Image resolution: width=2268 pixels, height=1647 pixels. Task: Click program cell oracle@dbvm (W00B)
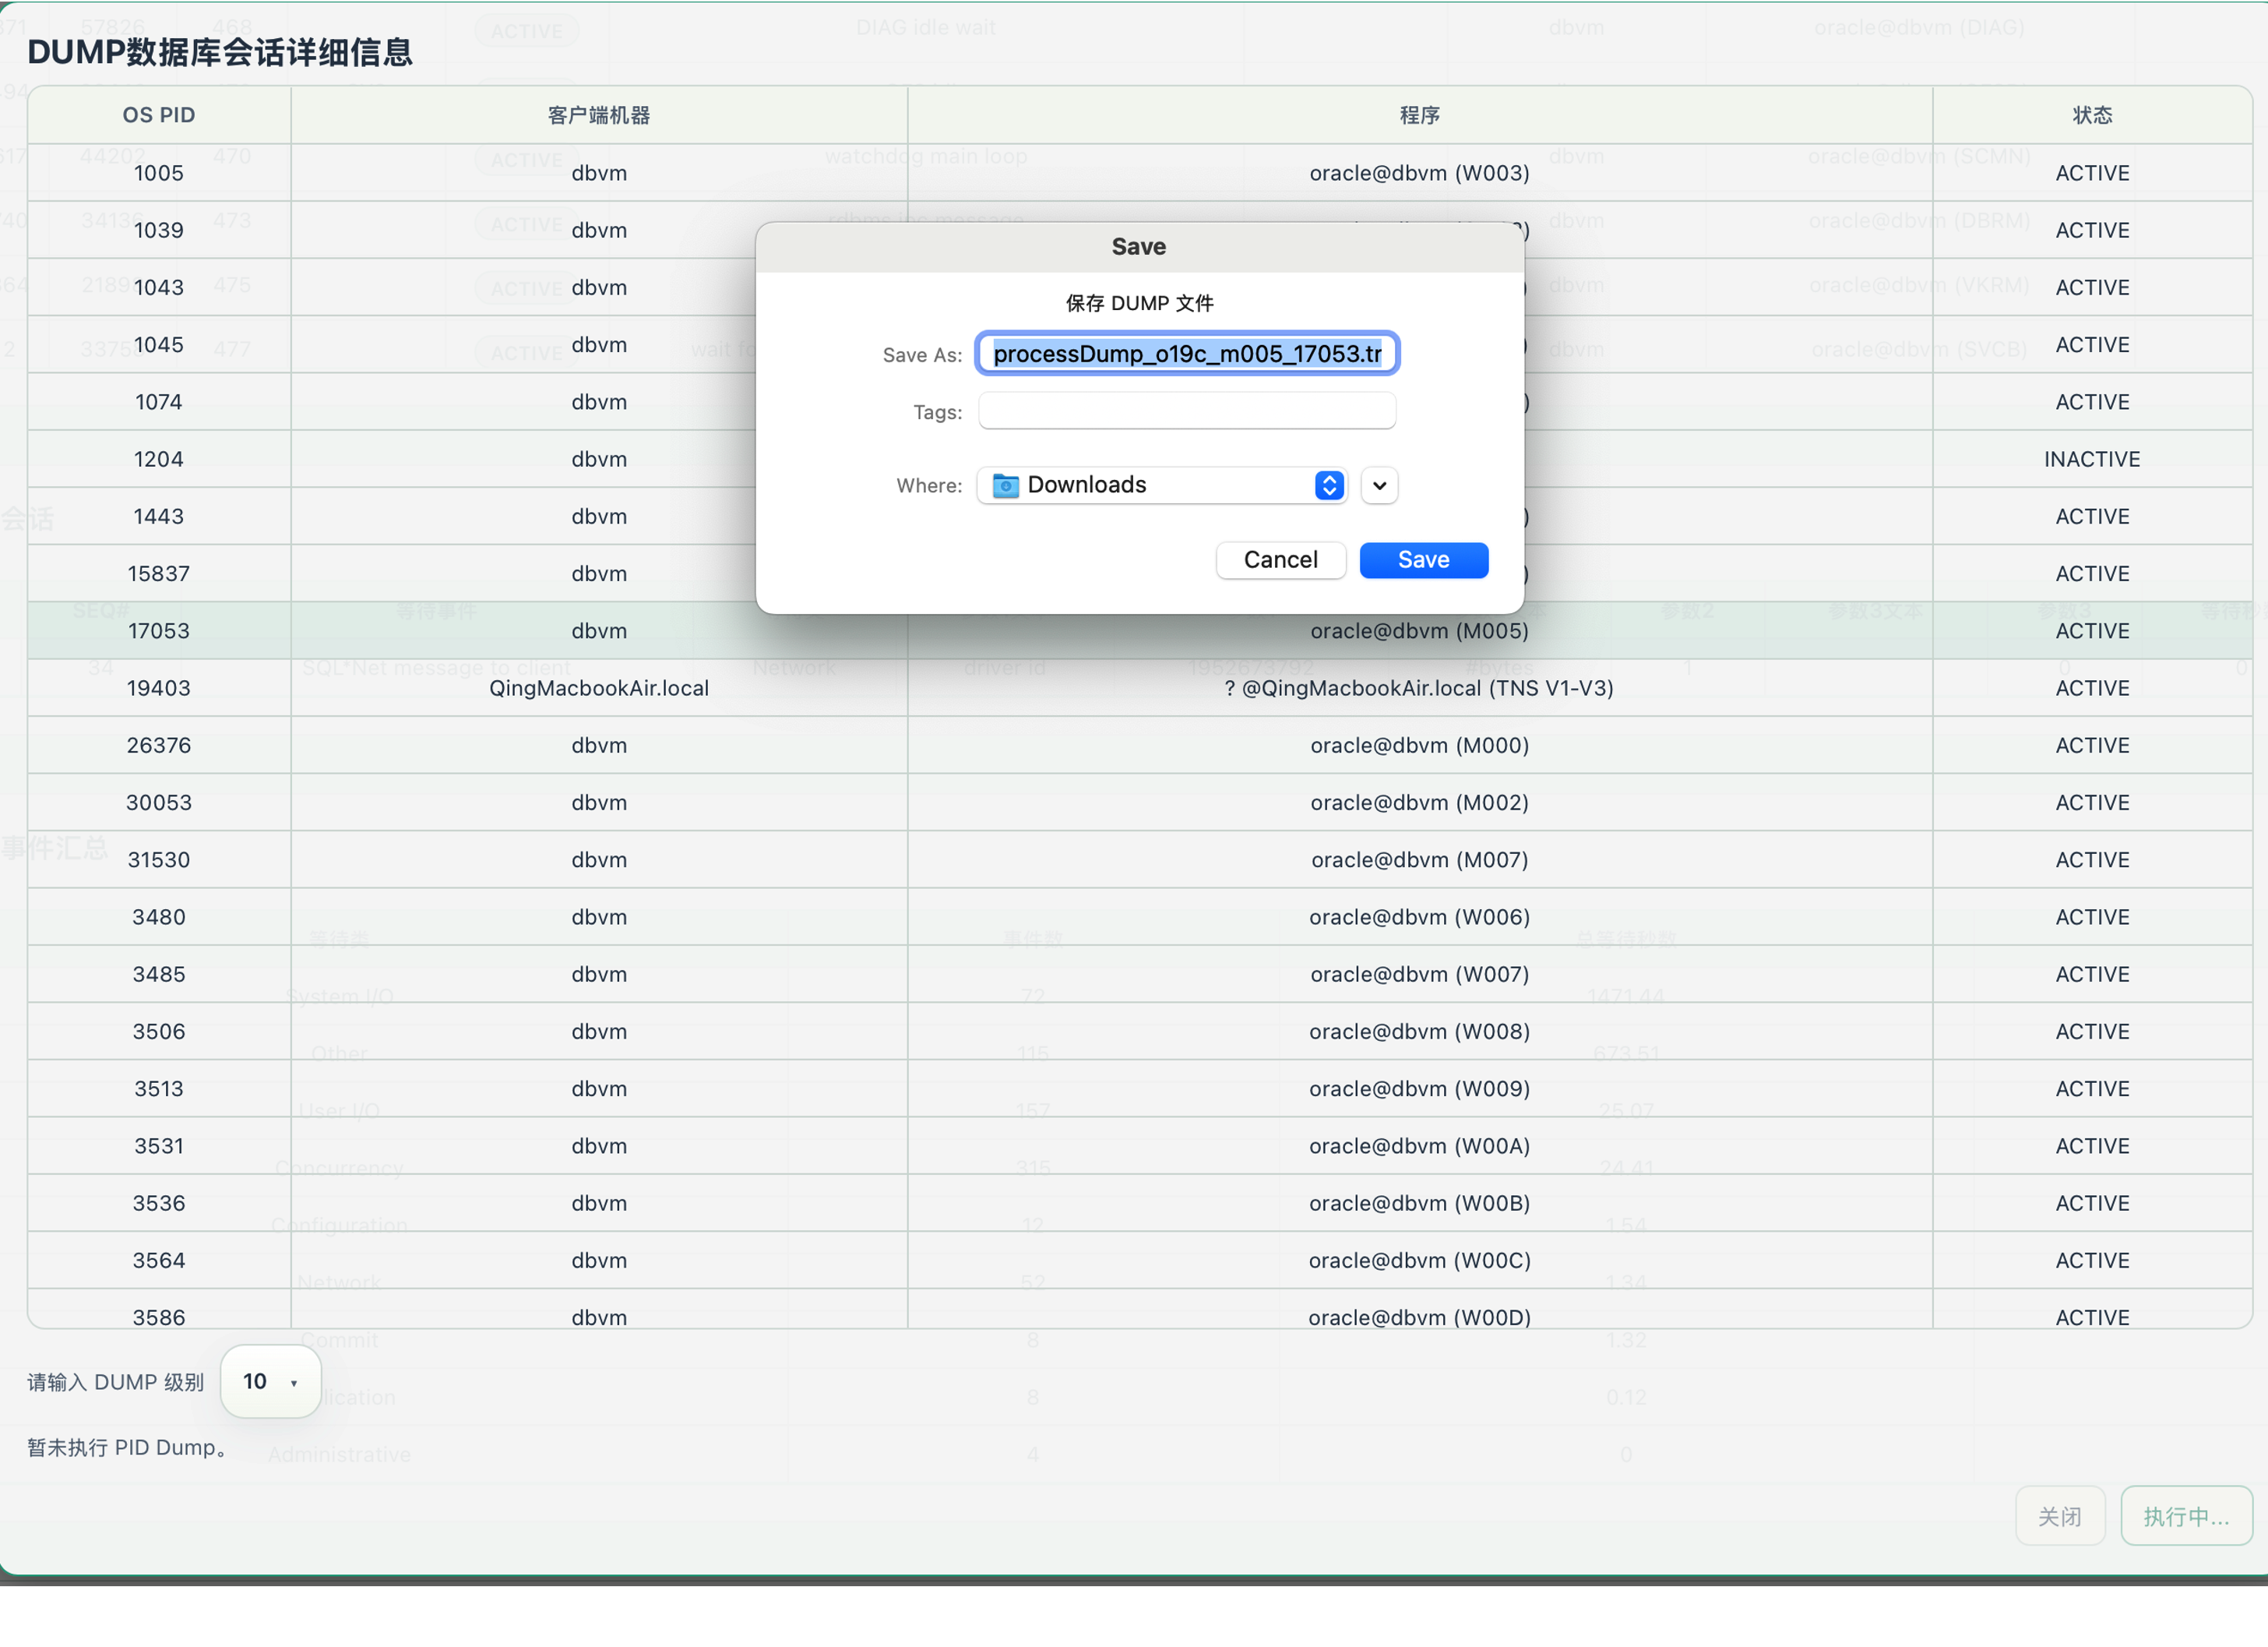[1420, 1204]
